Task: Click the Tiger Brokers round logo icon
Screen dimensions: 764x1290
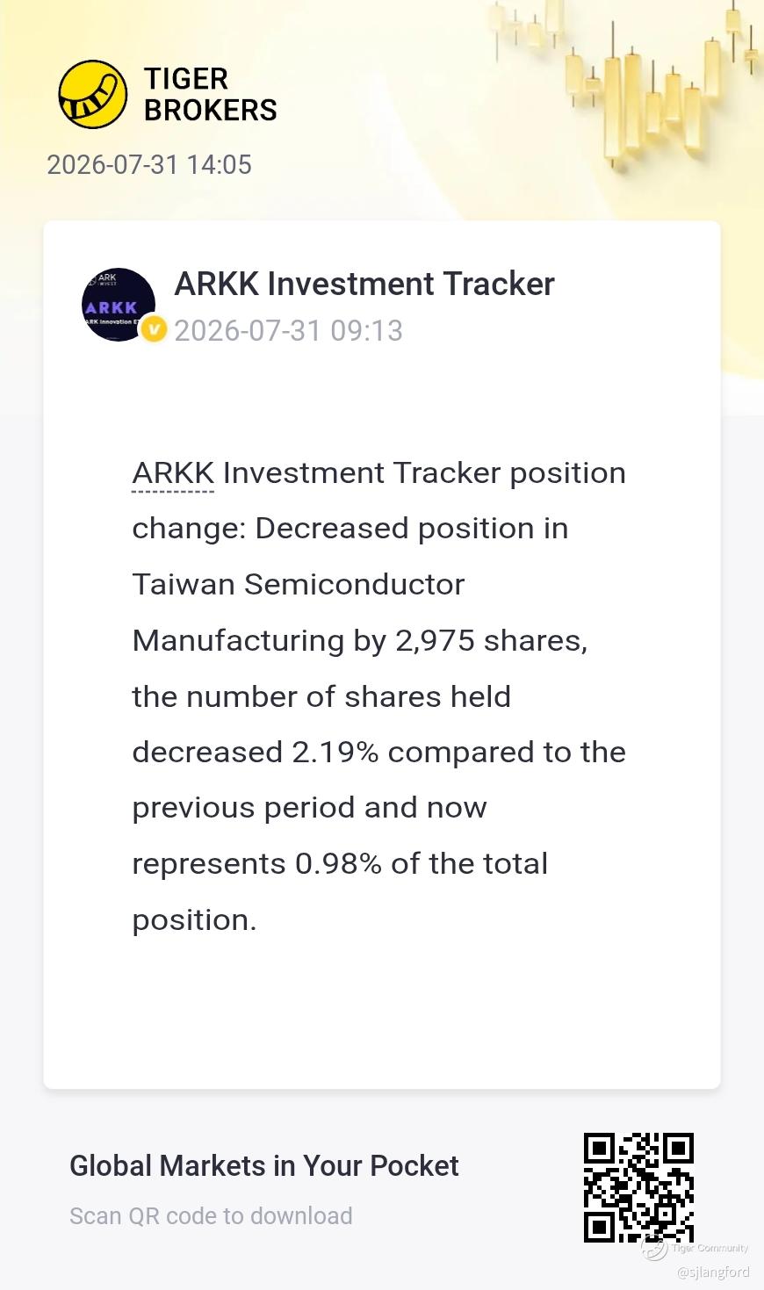Action: [92, 94]
